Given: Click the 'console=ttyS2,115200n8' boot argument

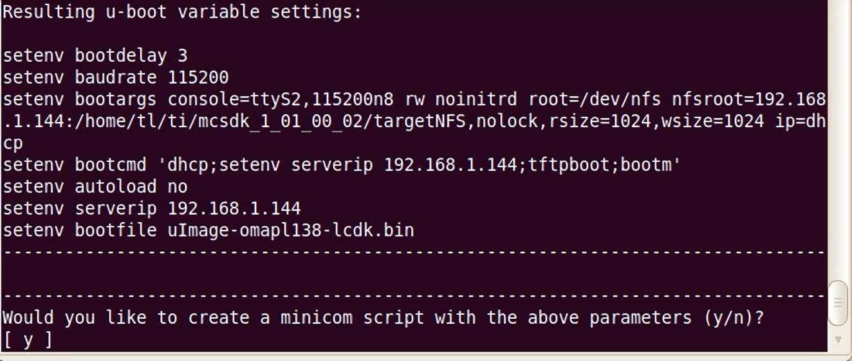Looking at the screenshot, I should pos(281,99).
